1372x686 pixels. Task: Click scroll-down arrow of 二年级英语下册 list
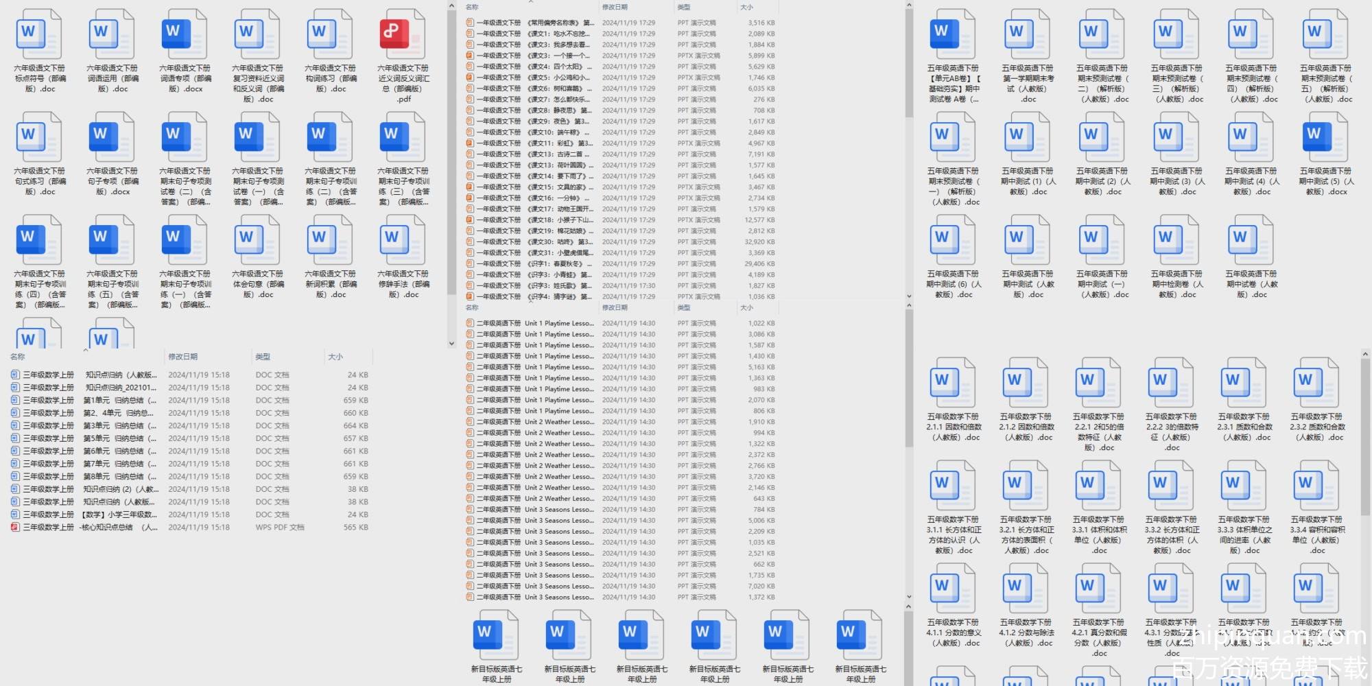[x=909, y=598]
